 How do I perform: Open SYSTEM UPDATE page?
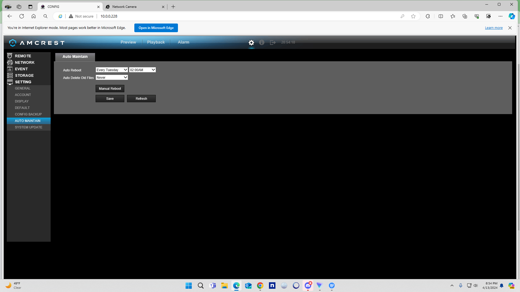[x=28, y=127]
